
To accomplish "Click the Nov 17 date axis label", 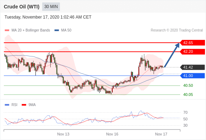I will point(161,134).
